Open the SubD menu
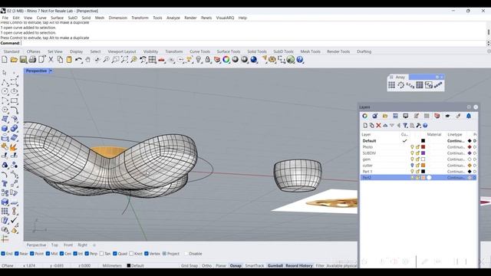Screen dimensions: 491x276 click(x=72, y=18)
